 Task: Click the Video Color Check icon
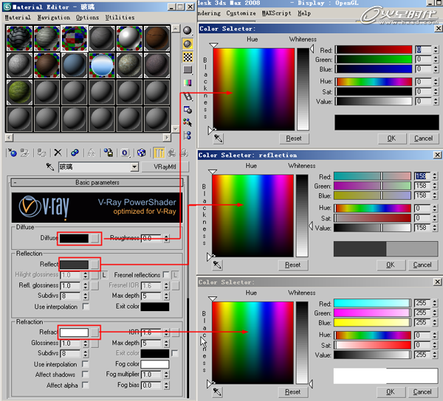pos(188,83)
